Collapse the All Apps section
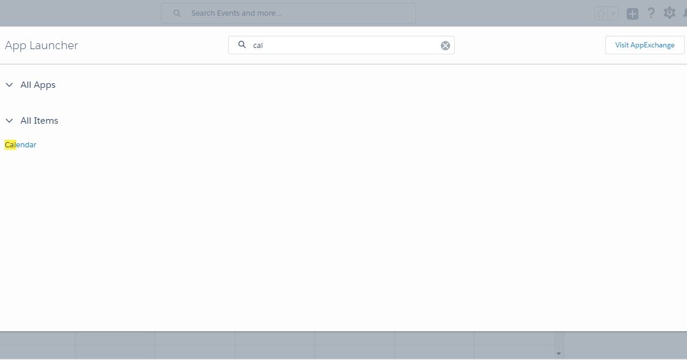Viewport: 687px width, 360px height. point(9,84)
